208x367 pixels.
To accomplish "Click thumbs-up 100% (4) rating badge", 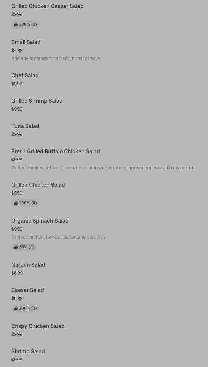I will (x=25, y=203).
